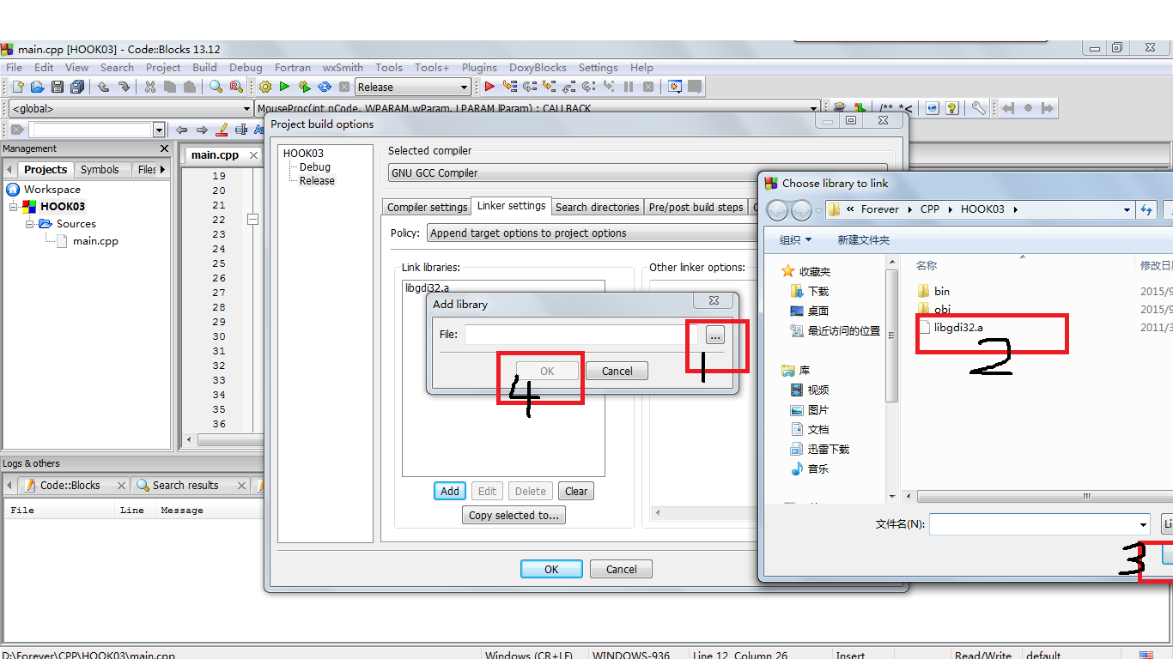Collapse the HOOK03 project tree node
The width and height of the screenshot is (1173, 659).
click(x=14, y=207)
